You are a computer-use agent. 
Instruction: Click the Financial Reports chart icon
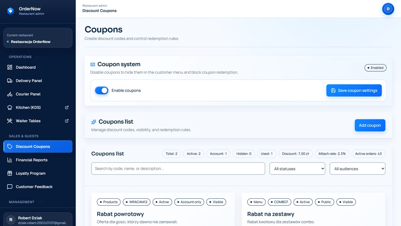click(x=10, y=160)
